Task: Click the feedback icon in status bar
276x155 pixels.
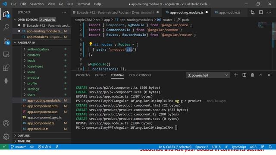Action: (x=263, y=147)
